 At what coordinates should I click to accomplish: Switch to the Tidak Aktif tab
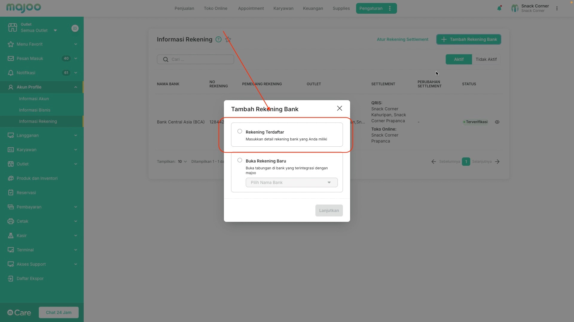tap(486, 59)
